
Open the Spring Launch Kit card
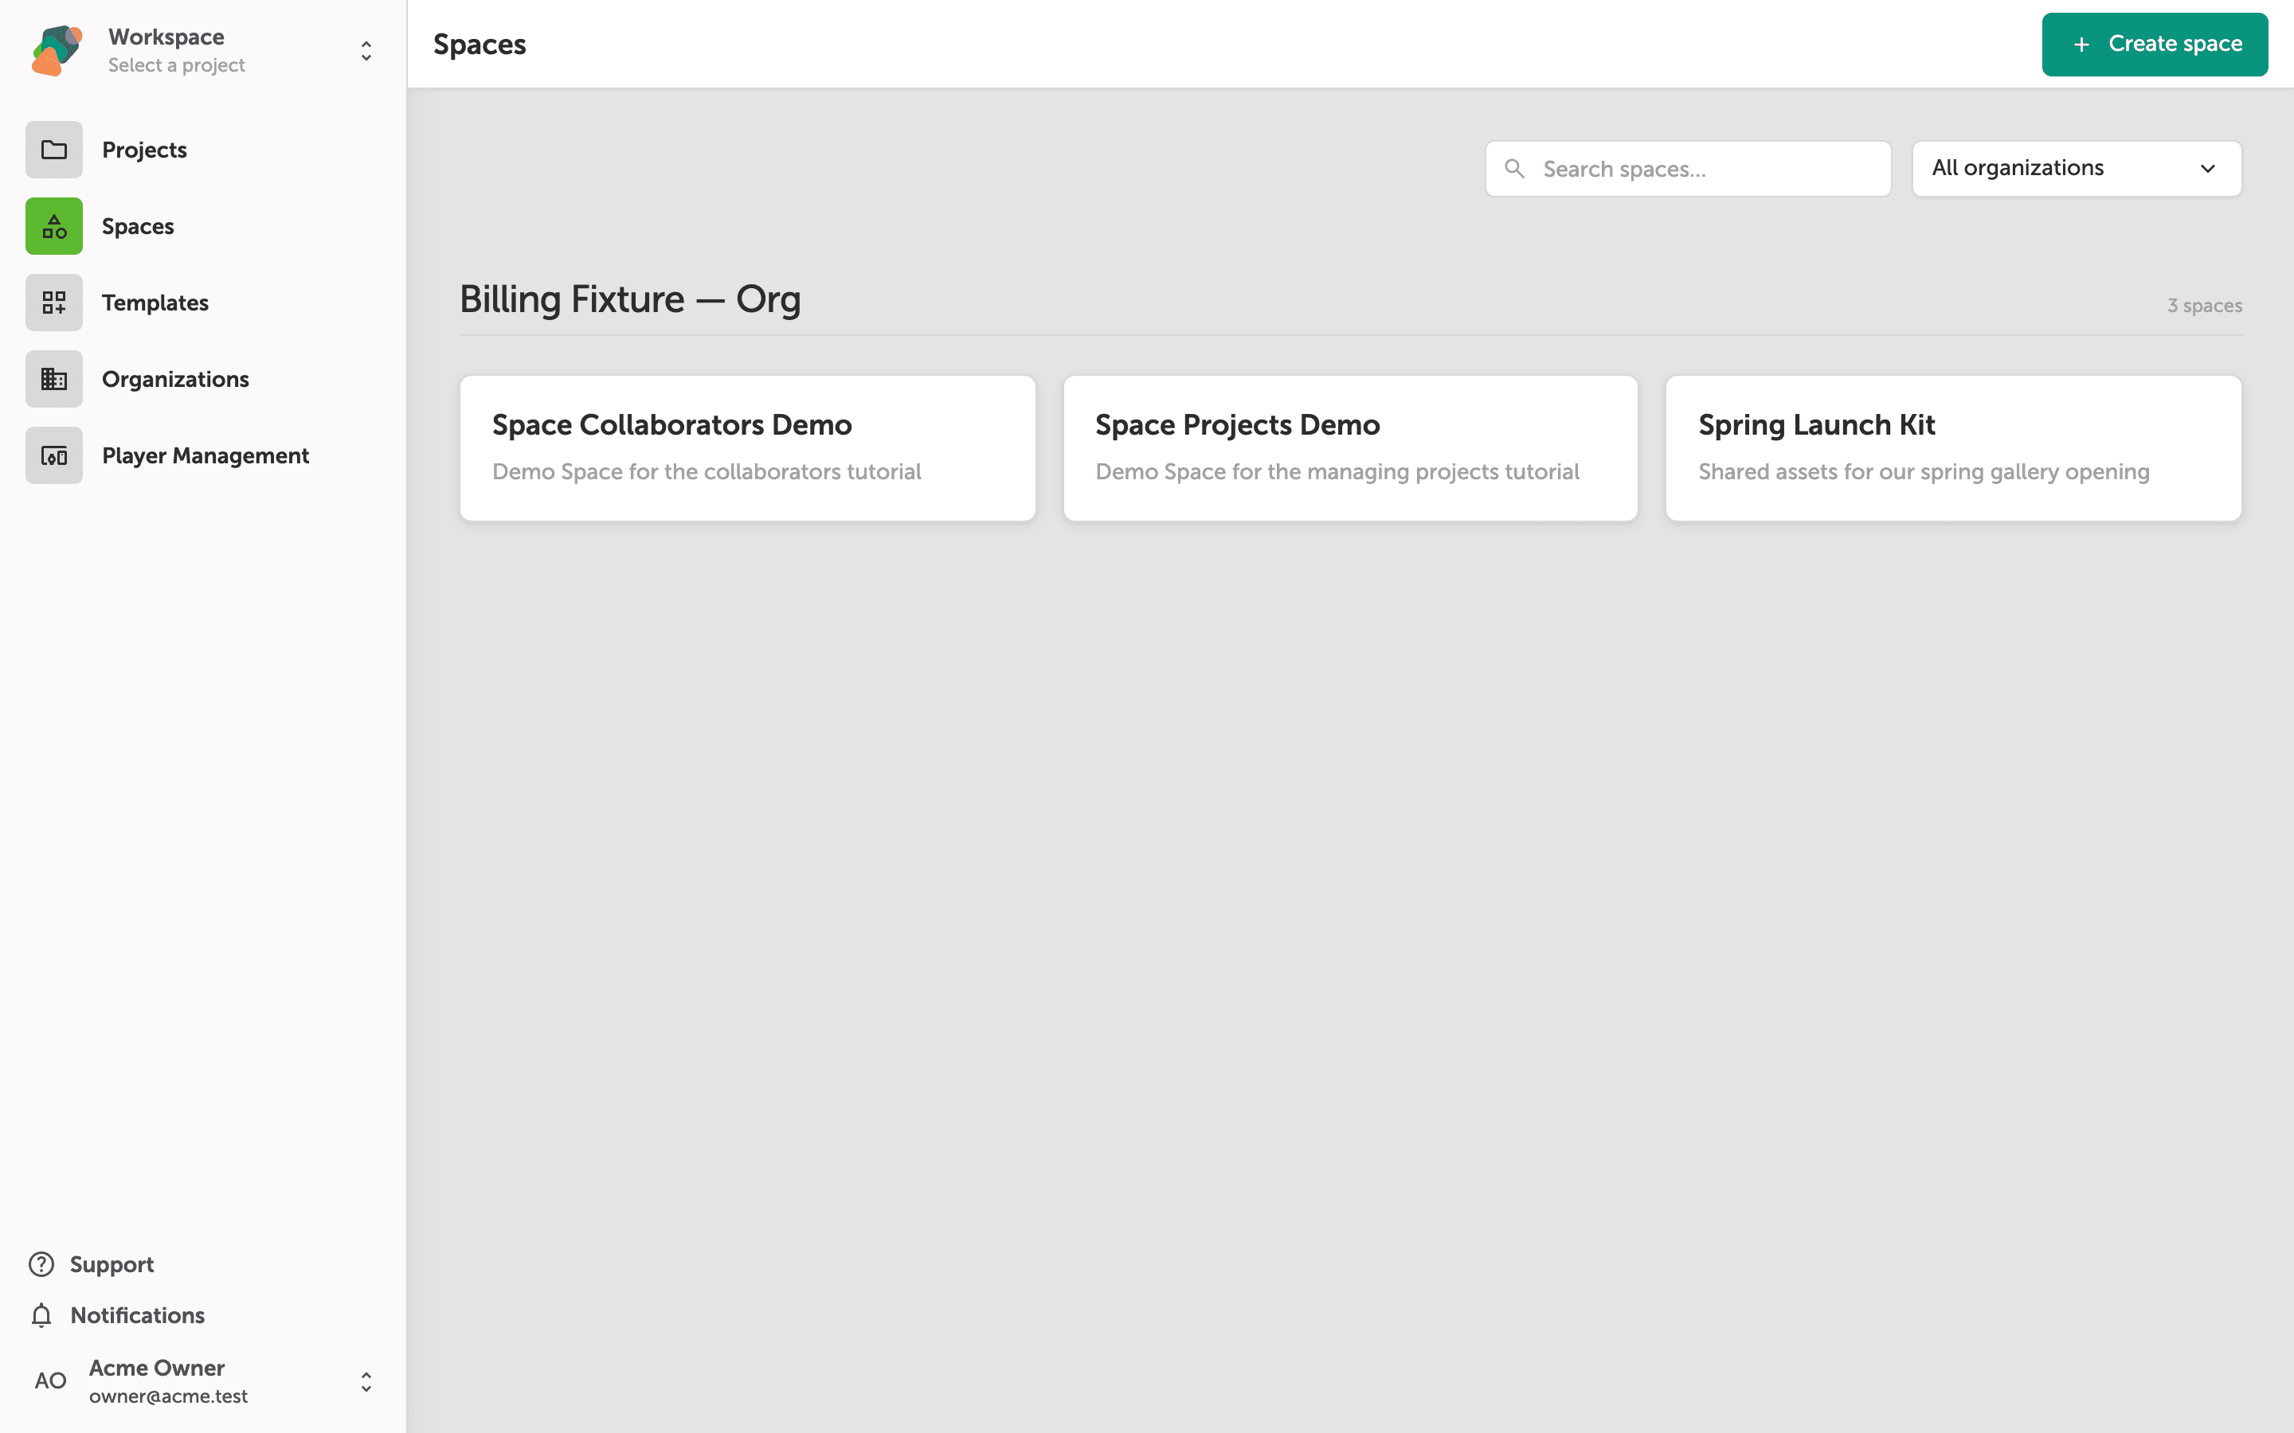[x=1953, y=448]
